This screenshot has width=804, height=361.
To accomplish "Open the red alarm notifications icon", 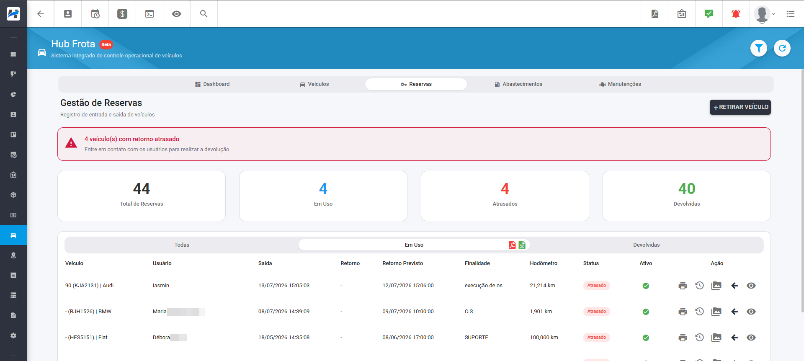I will coord(736,14).
